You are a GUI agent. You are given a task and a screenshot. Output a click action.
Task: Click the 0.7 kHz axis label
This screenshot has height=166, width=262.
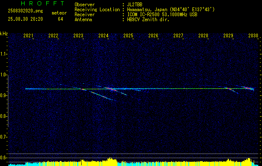4,137
